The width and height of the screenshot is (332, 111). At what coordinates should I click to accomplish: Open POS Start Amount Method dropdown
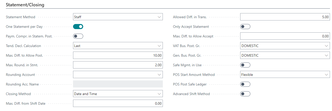pos(326,75)
